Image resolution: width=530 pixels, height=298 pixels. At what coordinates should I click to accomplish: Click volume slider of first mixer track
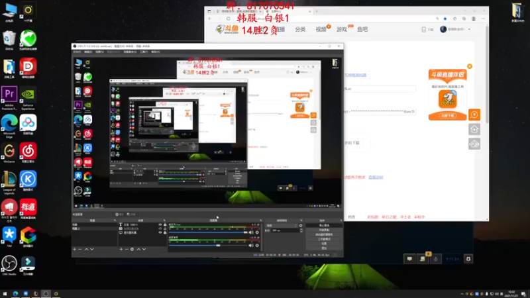(208, 232)
